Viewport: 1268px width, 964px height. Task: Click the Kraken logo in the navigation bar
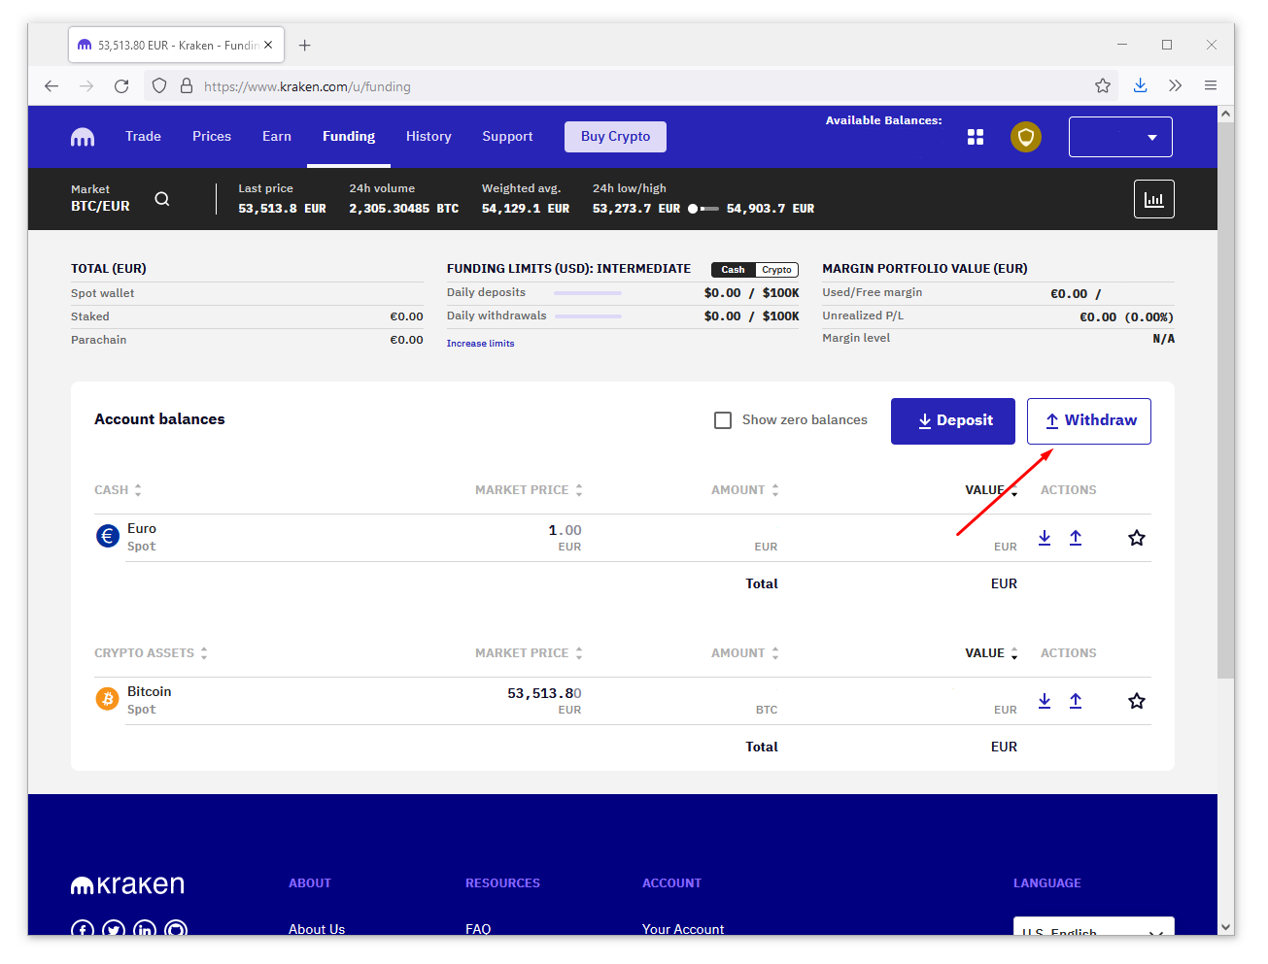point(83,137)
